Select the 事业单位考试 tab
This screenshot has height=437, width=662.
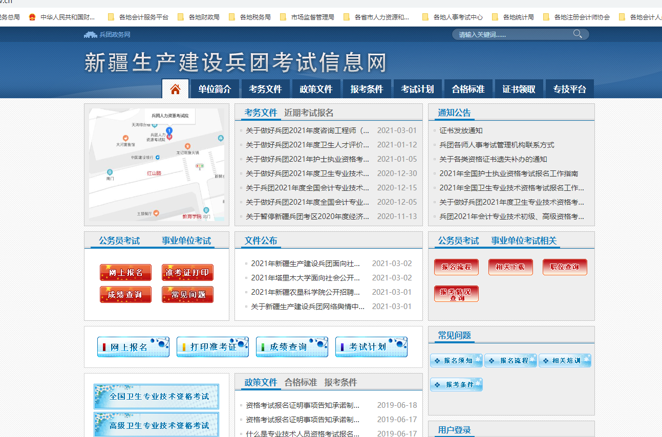point(186,241)
